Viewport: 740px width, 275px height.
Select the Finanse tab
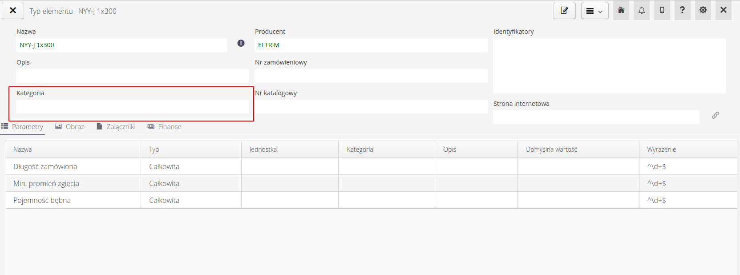point(165,127)
